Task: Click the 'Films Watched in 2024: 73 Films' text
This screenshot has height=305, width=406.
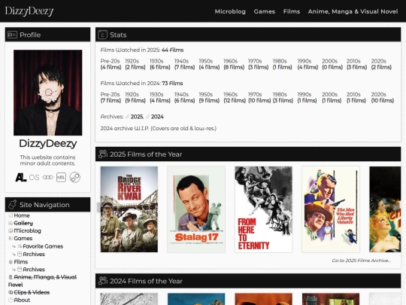Action: point(141,84)
